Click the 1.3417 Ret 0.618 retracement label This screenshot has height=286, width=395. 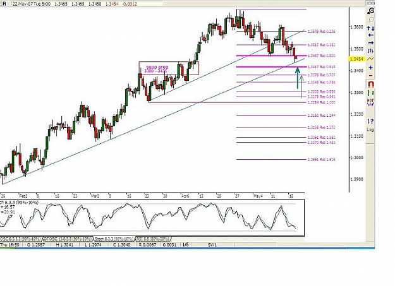point(322,67)
